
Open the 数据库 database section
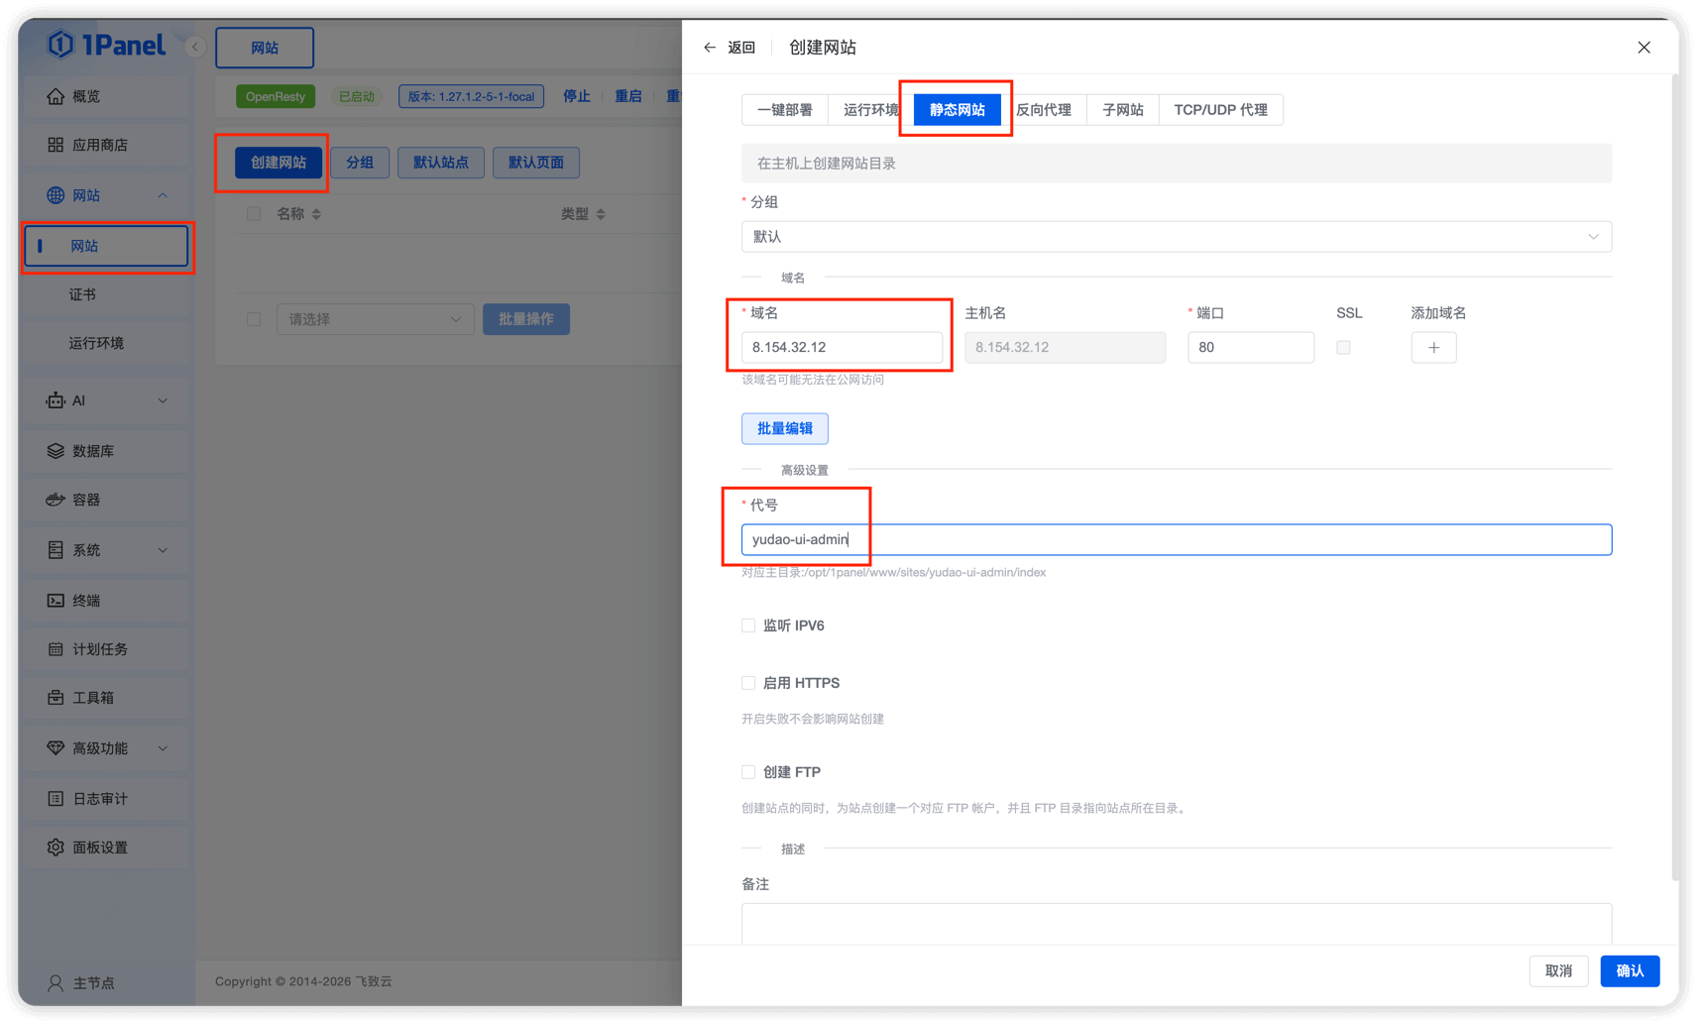tap(94, 450)
